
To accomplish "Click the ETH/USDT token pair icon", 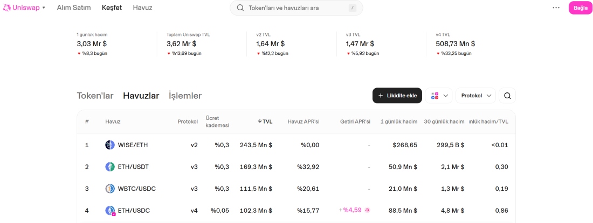I will [109, 167].
